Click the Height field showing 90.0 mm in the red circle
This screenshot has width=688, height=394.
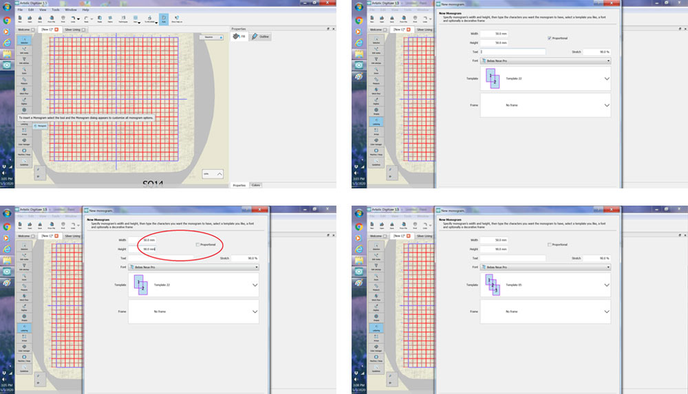pyautogui.click(x=147, y=249)
